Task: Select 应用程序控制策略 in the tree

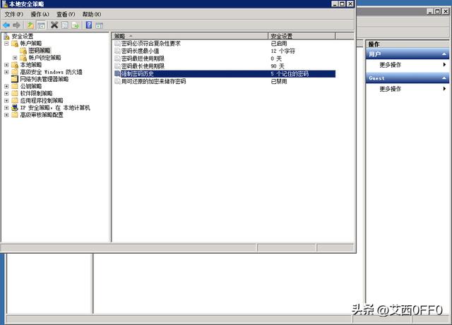Action: point(42,101)
